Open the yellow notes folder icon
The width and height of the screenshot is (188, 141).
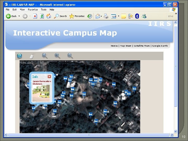tap(124, 16)
